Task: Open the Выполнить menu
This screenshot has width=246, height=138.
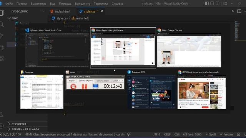Action: [82, 3]
